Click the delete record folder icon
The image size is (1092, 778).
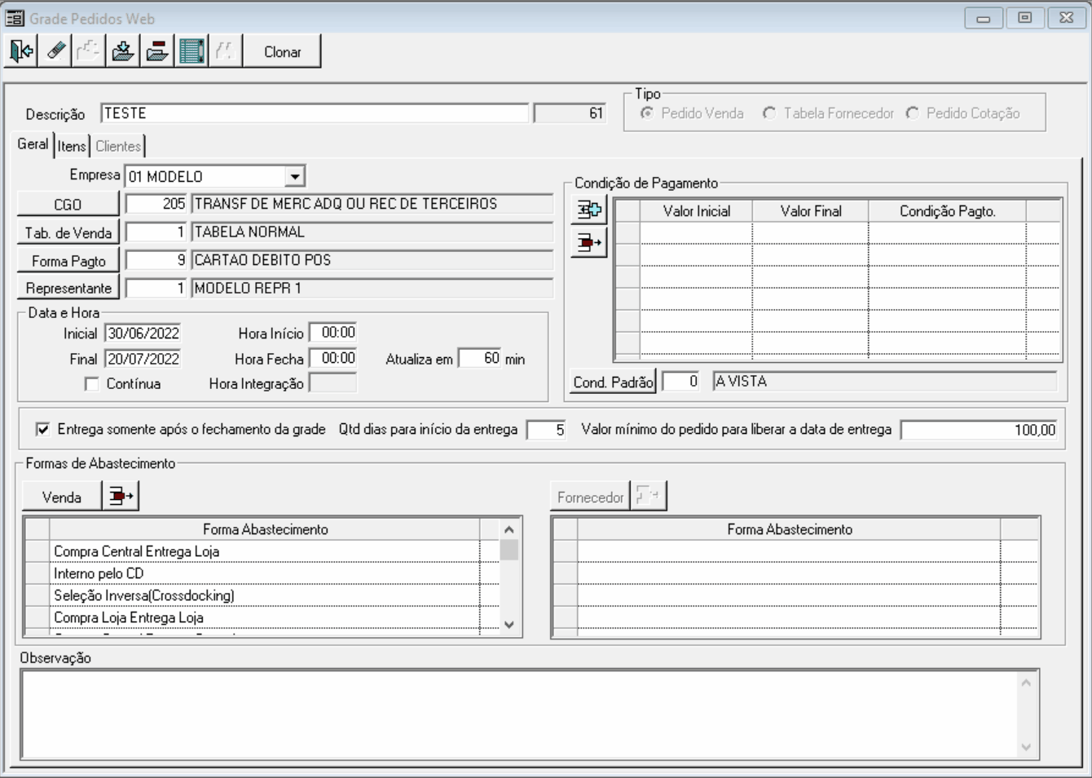point(157,51)
